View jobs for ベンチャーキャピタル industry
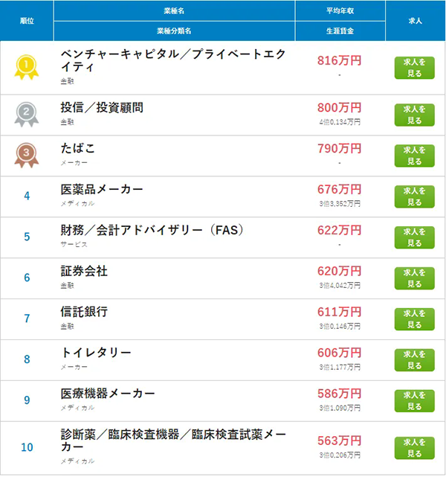Screen dimensions: 446x477 click(x=414, y=68)
